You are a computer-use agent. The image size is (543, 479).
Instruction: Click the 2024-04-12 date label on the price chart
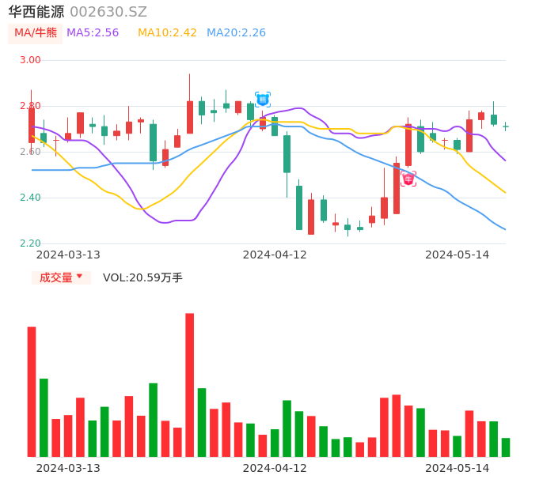[275, 255]
